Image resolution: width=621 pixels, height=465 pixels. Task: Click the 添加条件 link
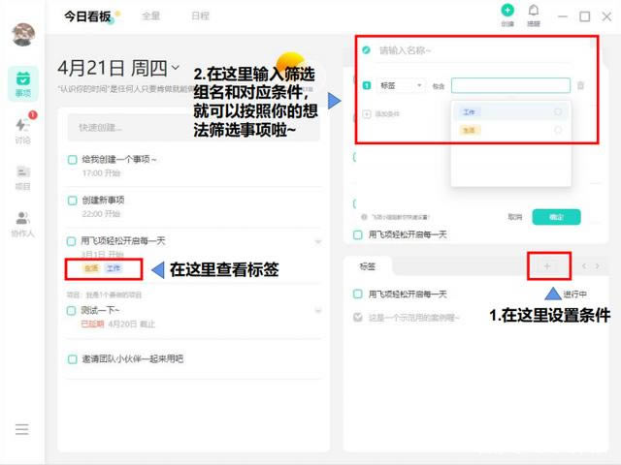[x=387, y=114]
